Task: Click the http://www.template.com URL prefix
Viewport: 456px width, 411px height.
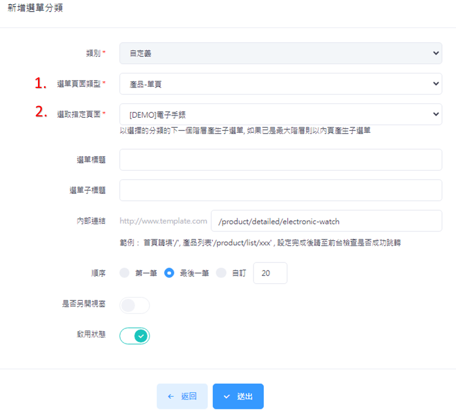Action: (163, 221)
